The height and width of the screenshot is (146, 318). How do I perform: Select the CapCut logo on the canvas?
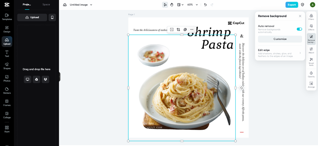(x=236, y=23)
